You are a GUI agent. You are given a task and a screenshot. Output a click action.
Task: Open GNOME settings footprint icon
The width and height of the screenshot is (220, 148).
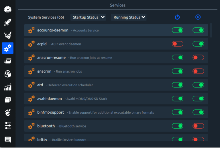(x=8, y=113)
